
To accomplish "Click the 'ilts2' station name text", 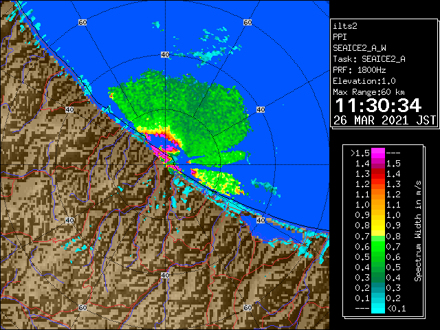I will coord(345,26).
